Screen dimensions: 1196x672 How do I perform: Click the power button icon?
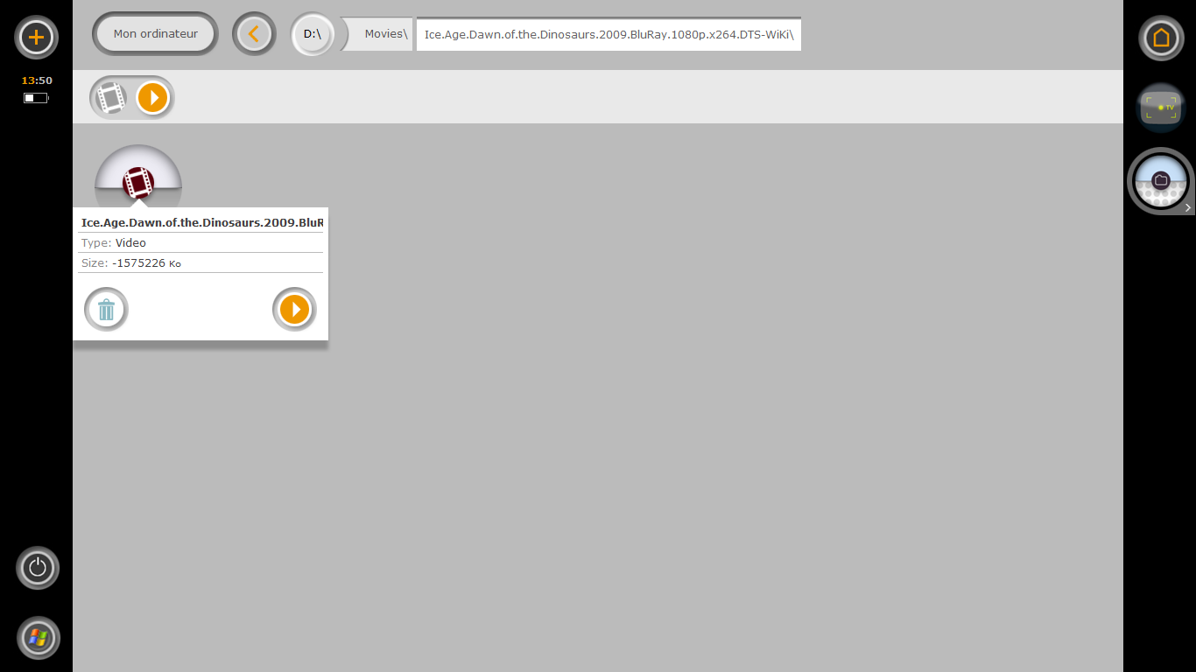38,568
